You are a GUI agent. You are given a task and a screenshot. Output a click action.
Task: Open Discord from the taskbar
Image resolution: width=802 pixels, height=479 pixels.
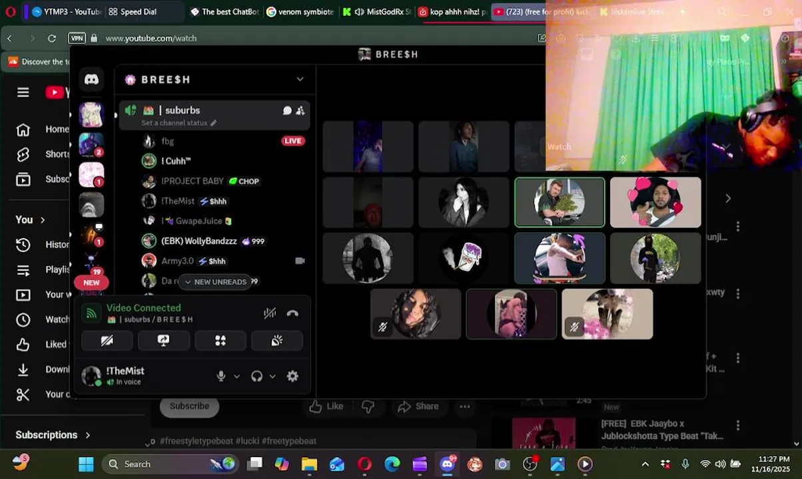click(x=448, y=464)
